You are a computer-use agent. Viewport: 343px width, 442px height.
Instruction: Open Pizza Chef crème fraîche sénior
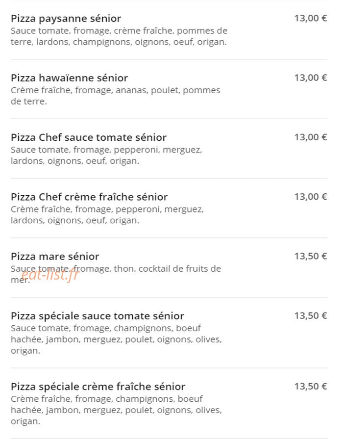pos(89,197)
